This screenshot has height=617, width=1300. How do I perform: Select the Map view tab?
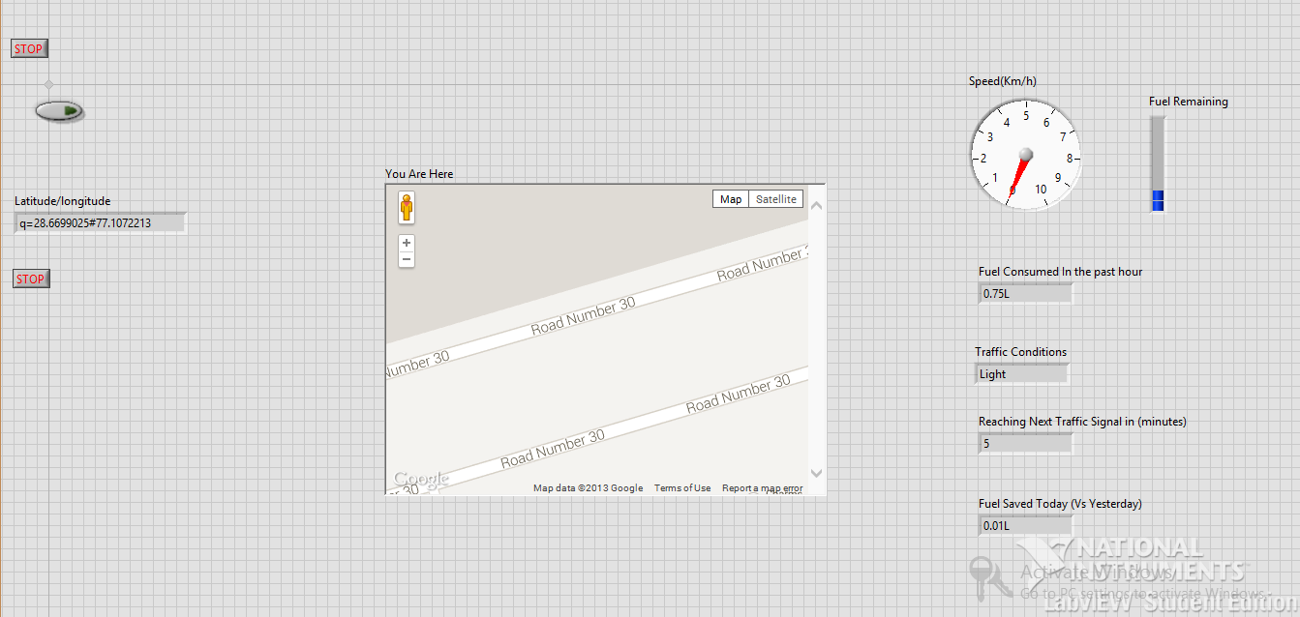coord(731,198)
